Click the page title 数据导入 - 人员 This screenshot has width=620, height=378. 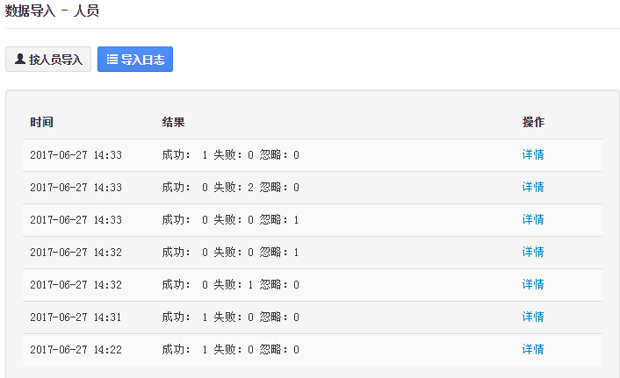coord(52,11)
